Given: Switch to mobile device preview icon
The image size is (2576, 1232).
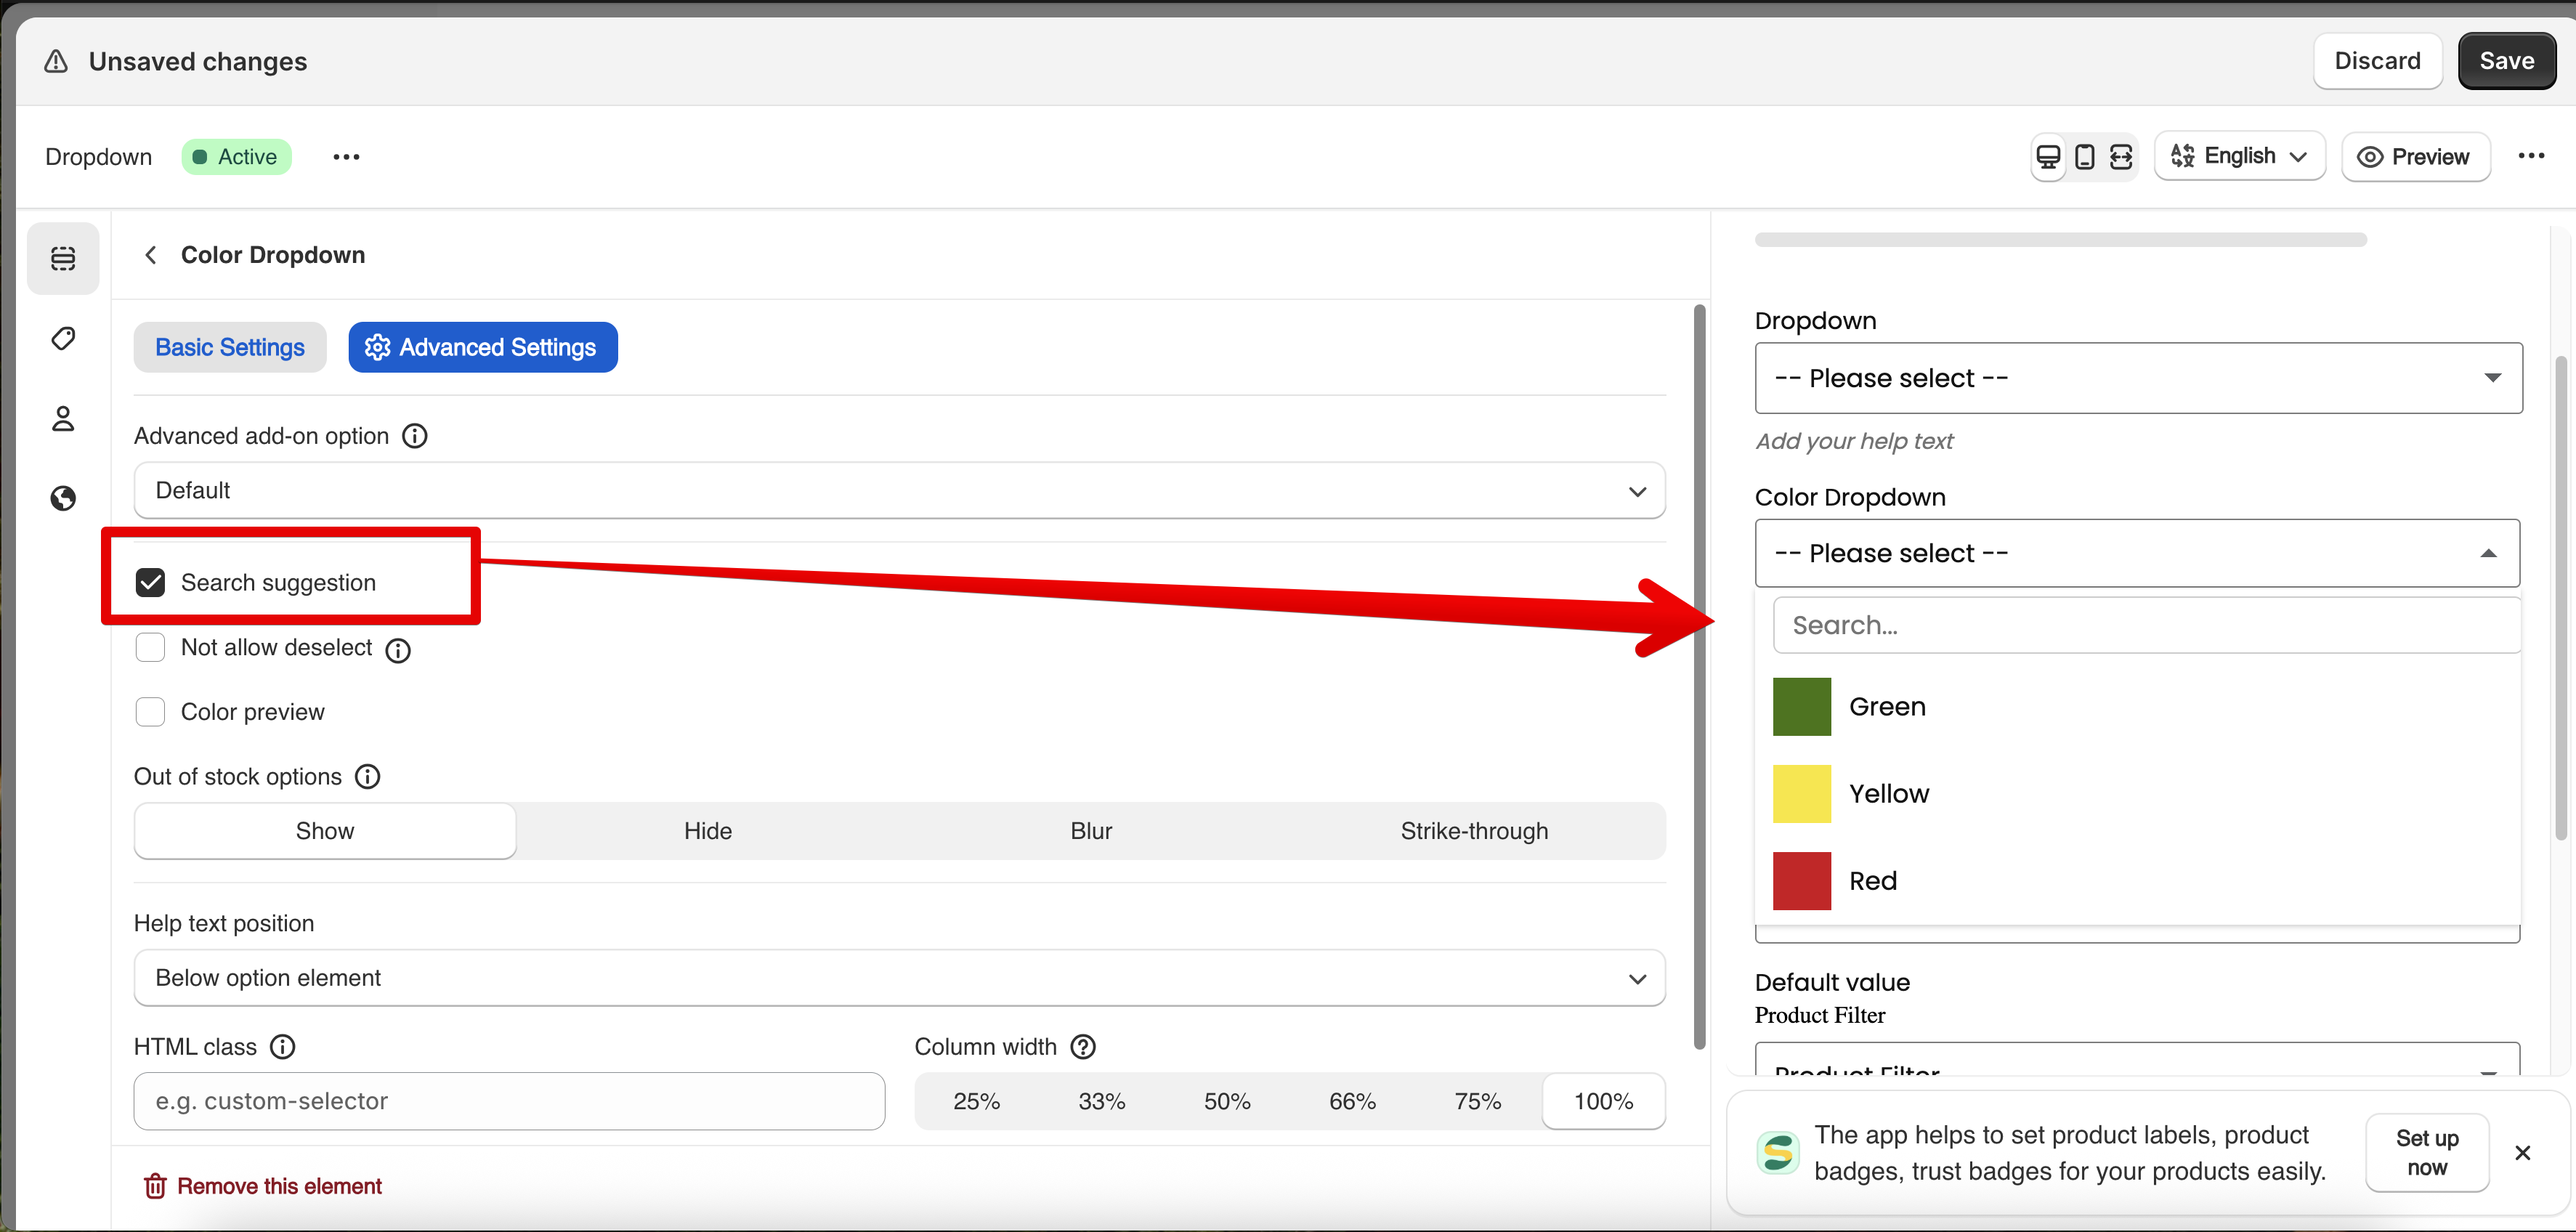Looking at the screenshot, I should 2084,157.
